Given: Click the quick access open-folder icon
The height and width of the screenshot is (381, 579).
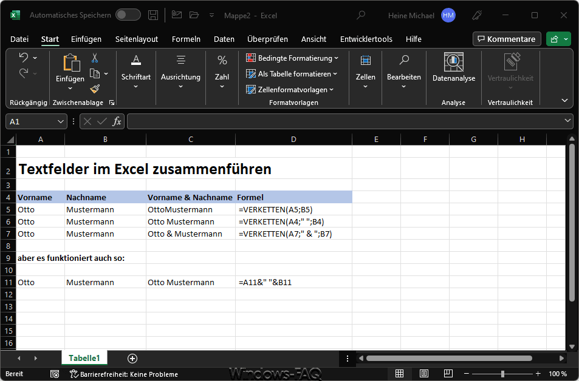Looking at the screenshot, I should pyautogui.click(x=194, y=15).
